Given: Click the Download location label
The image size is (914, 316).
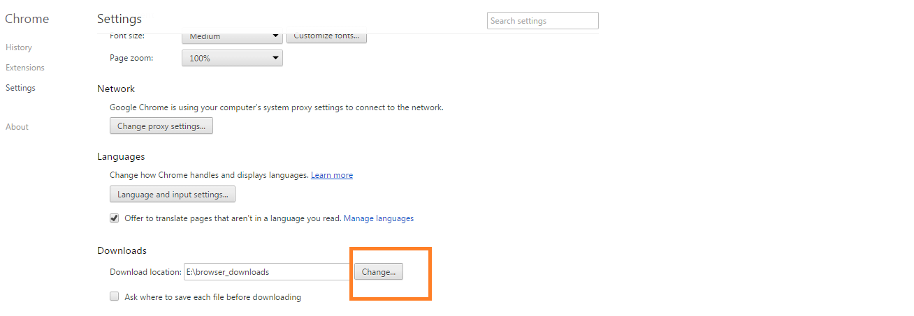Looking at the screenshot, I should (x=145, y=272).
